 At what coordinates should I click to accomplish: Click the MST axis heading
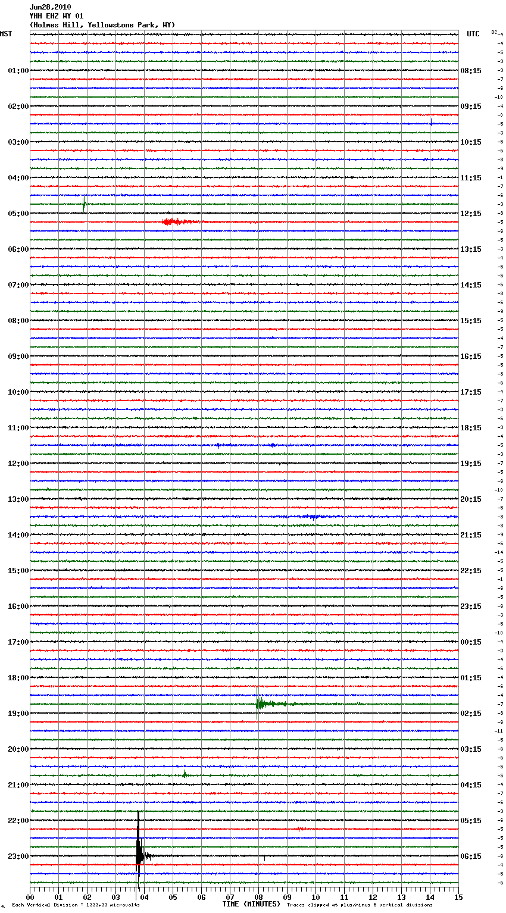click(6, 34)
